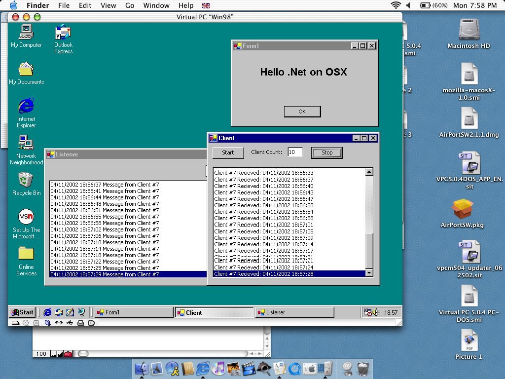The width and height of the screenshot is (505, 379).
Task: Open the Finder menu
Action: coord(37,5)
